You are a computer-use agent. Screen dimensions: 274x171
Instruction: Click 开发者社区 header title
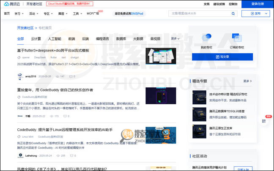point(34,4)
